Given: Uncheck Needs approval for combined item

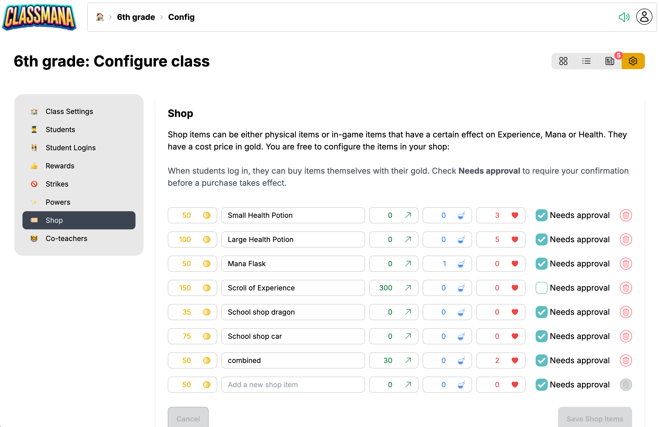Looking at the screenshot, I should (x=541, y=361).
